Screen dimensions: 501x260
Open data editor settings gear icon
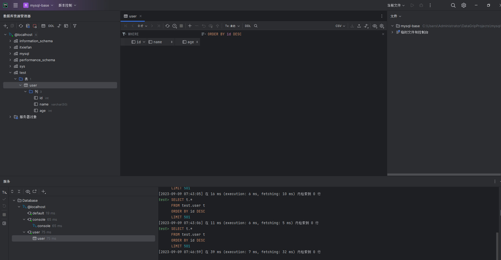(382, 26)
